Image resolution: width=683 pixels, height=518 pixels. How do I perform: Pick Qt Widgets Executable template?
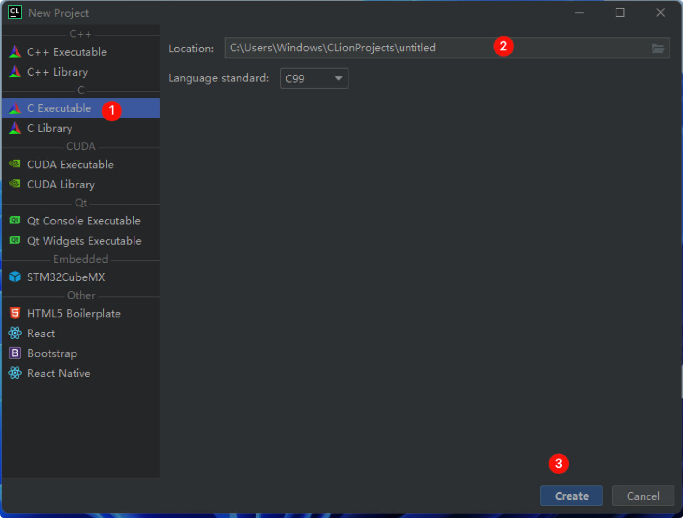(84, 241)
